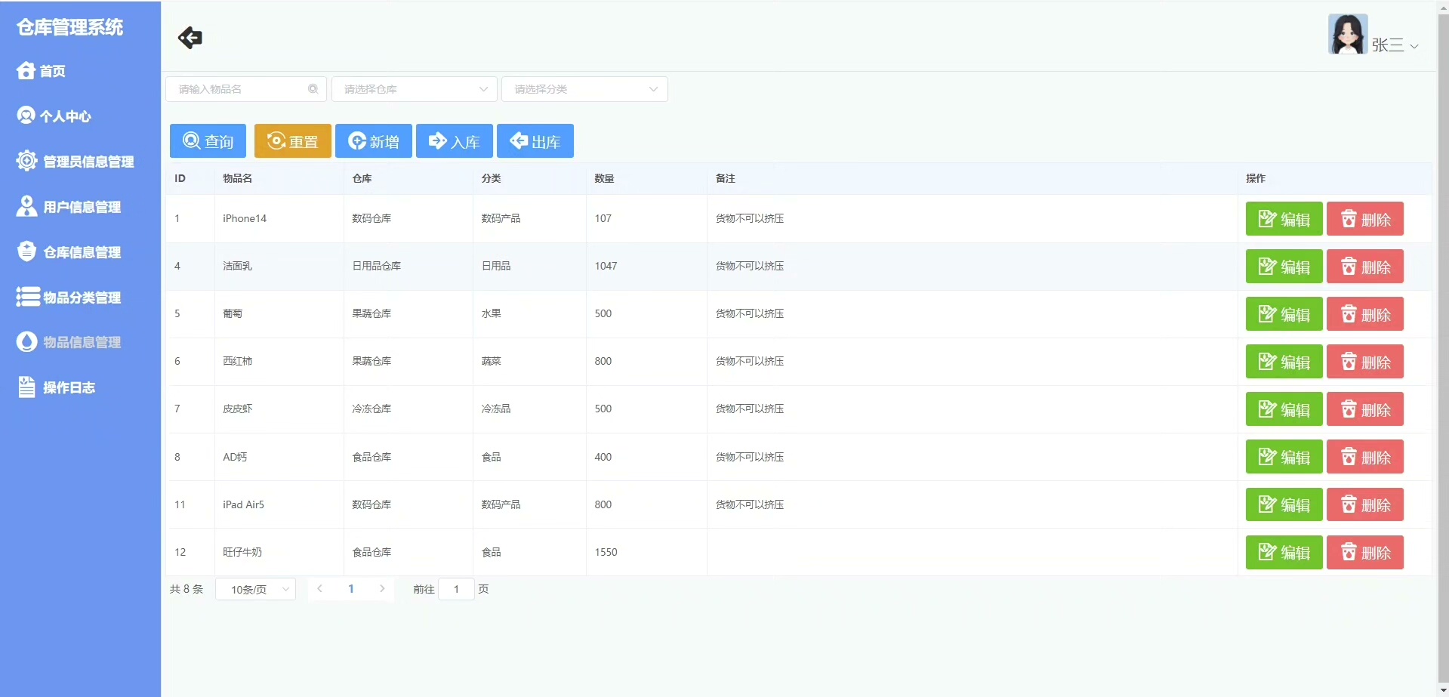This screenshot has height=697, width=1449.
Task: Click the back arrow collapse icon
Action: tap(190, 38)
